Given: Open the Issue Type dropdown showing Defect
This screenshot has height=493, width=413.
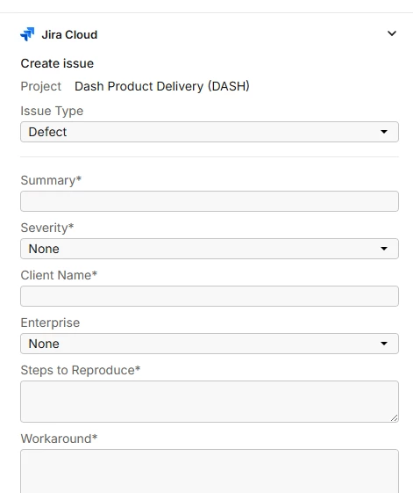Looking at the screenshot, I should [210, 132].
